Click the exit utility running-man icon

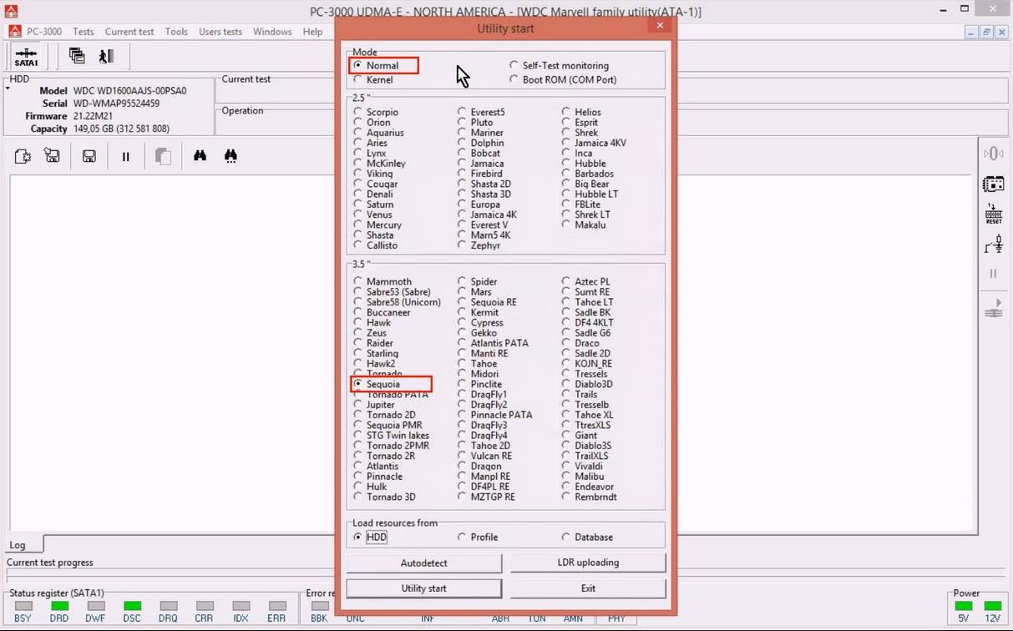tap(106, 56)
